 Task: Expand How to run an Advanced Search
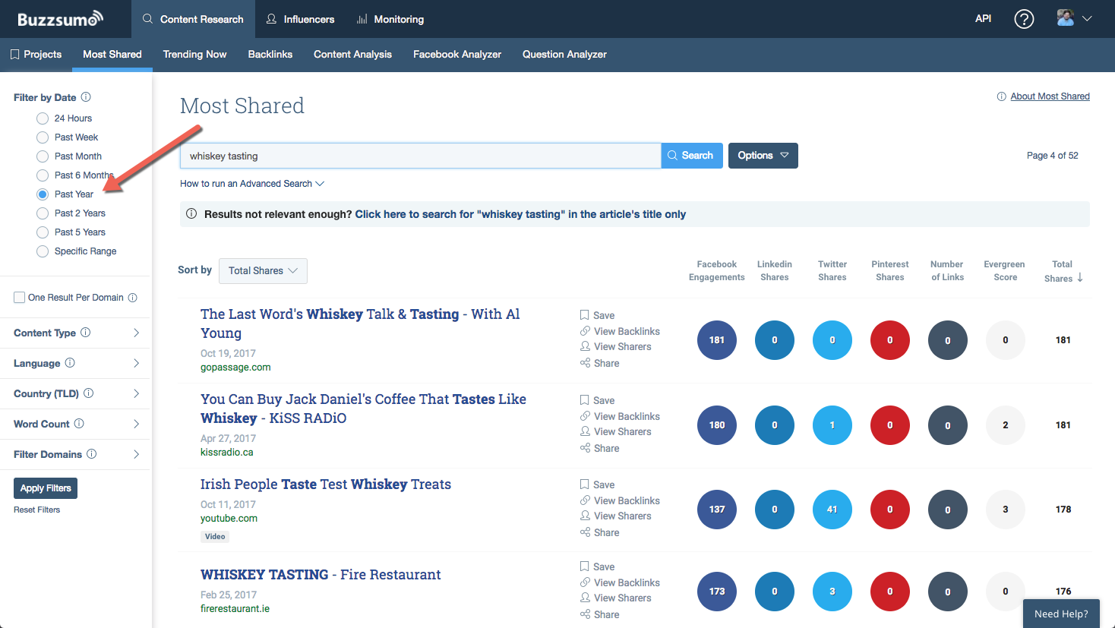pyautogui.click(x=252, y=184)
